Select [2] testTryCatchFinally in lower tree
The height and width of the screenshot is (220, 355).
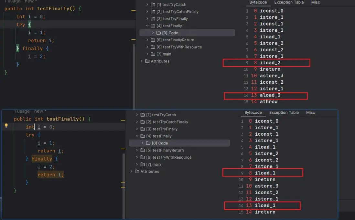(x=167, y=122)
